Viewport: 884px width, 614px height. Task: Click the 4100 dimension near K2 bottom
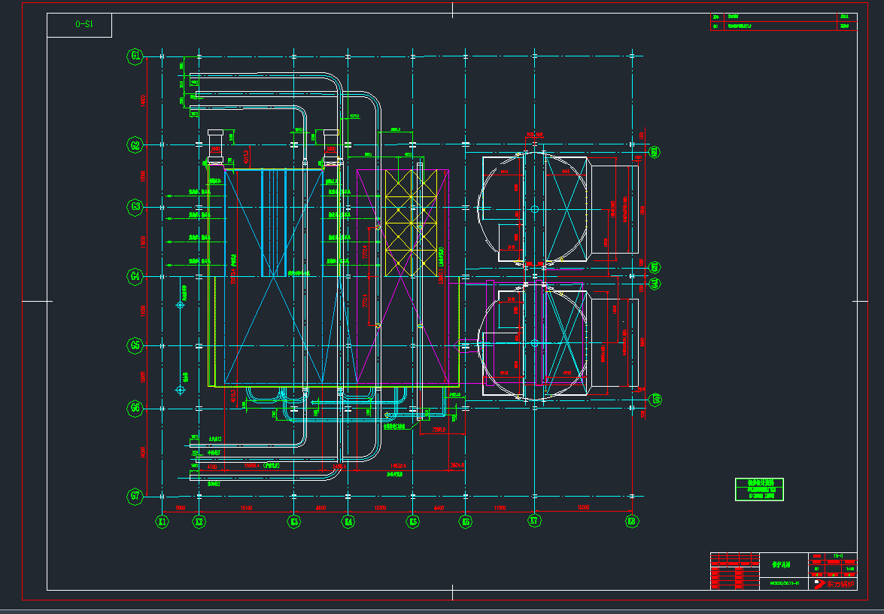pos(212,467)
